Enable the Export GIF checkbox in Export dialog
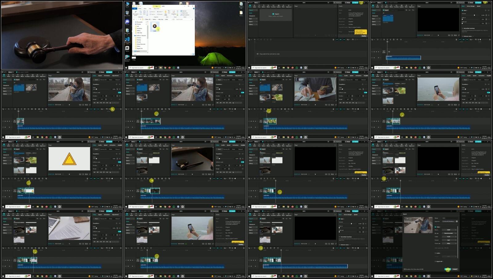This screenshot has height=279, width=493. [435, 261]
